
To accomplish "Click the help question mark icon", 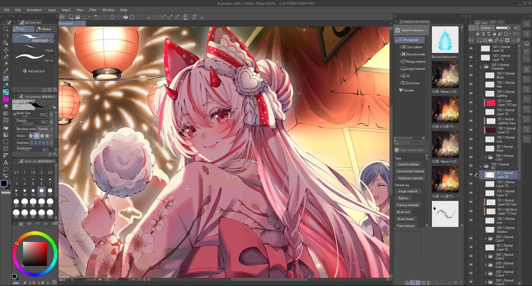I will click(x=194, y=16).
